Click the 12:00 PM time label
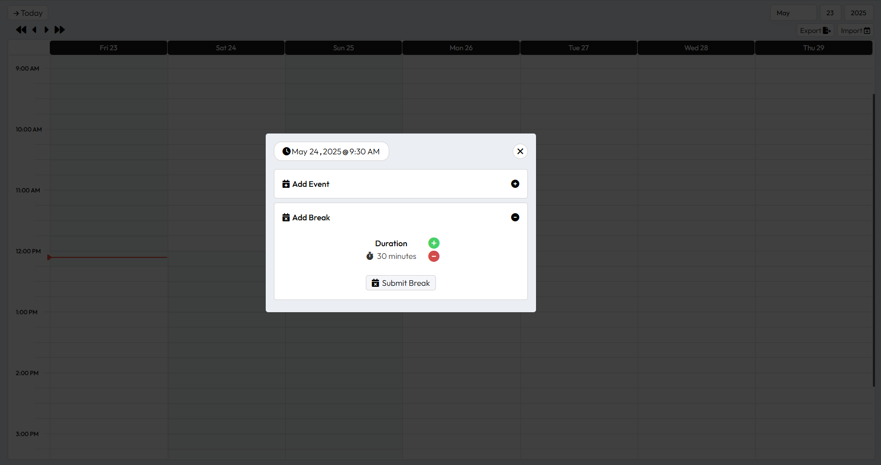This screenshot has width=881, height=465. (x=28, y=251)
